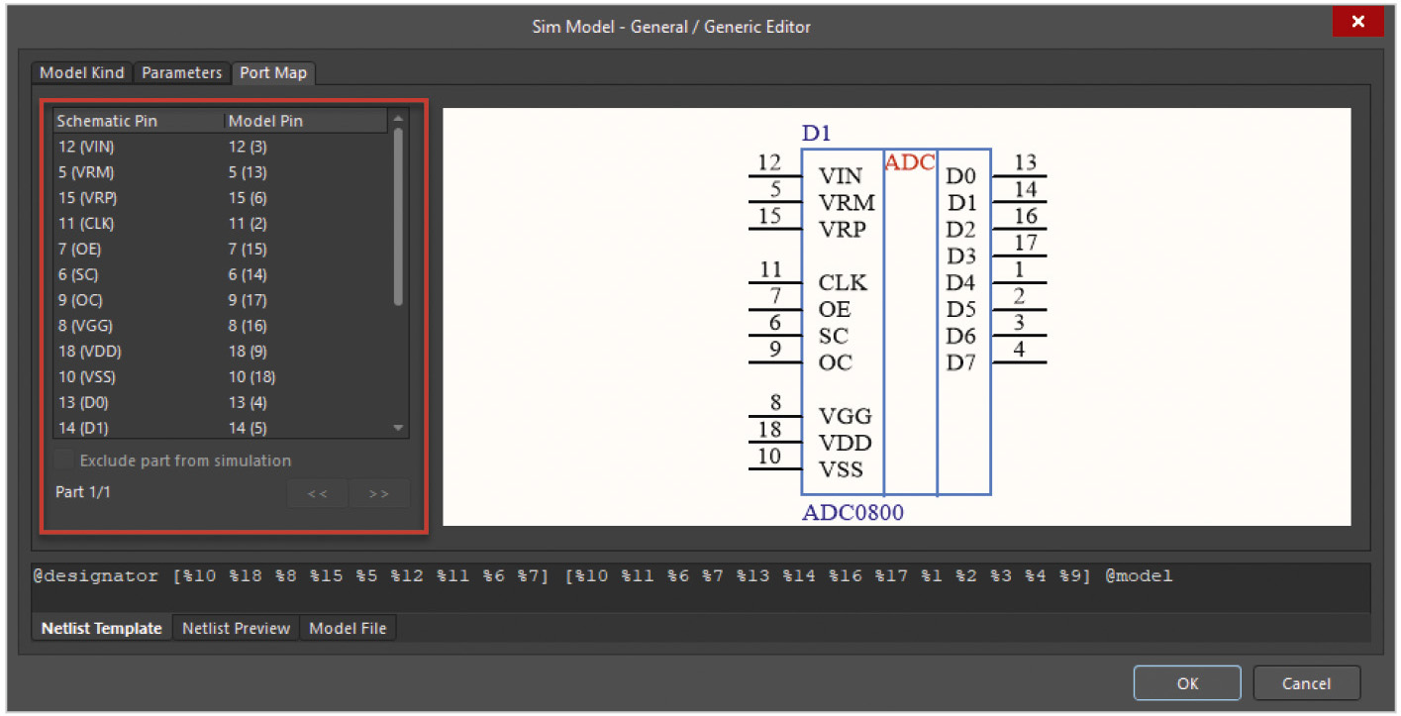Click model pin cell 12 (3)
The width and height of the screenshot is (1401, 716).
(x=248, y=147)
